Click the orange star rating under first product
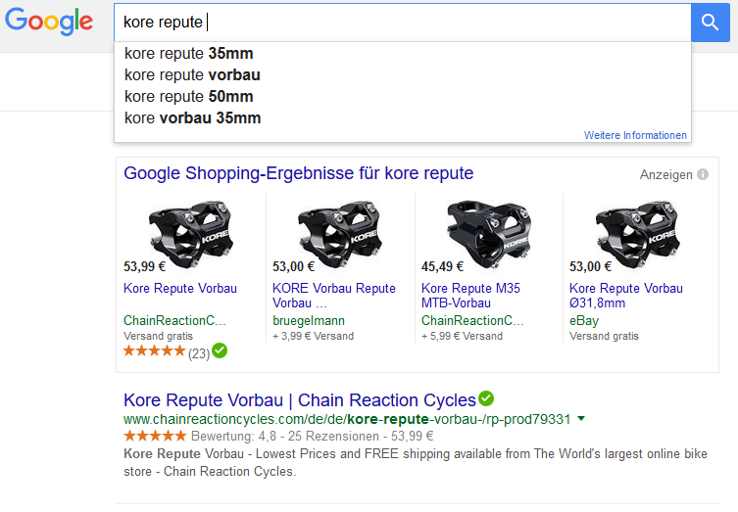 (154, 351)
